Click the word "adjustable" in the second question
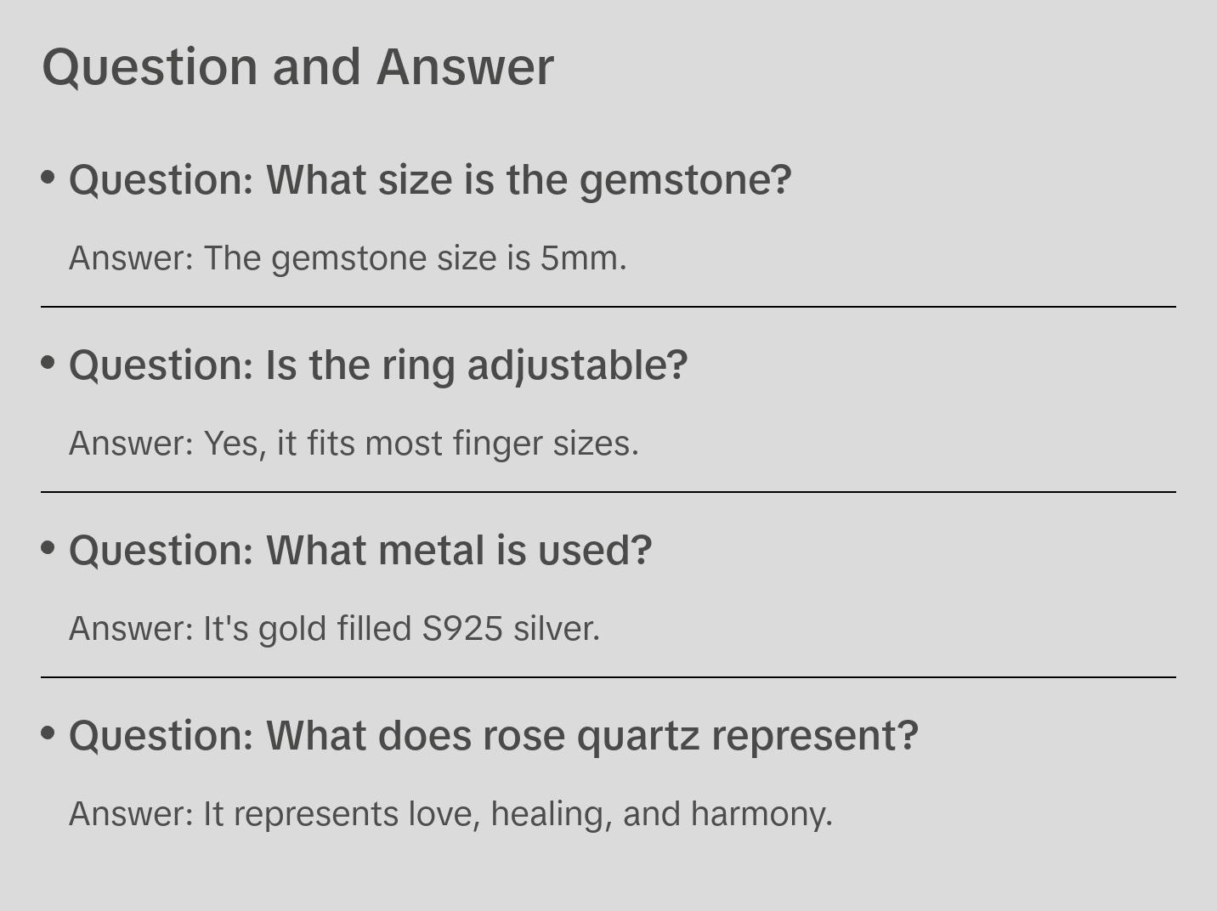 [x=575, y=365]
